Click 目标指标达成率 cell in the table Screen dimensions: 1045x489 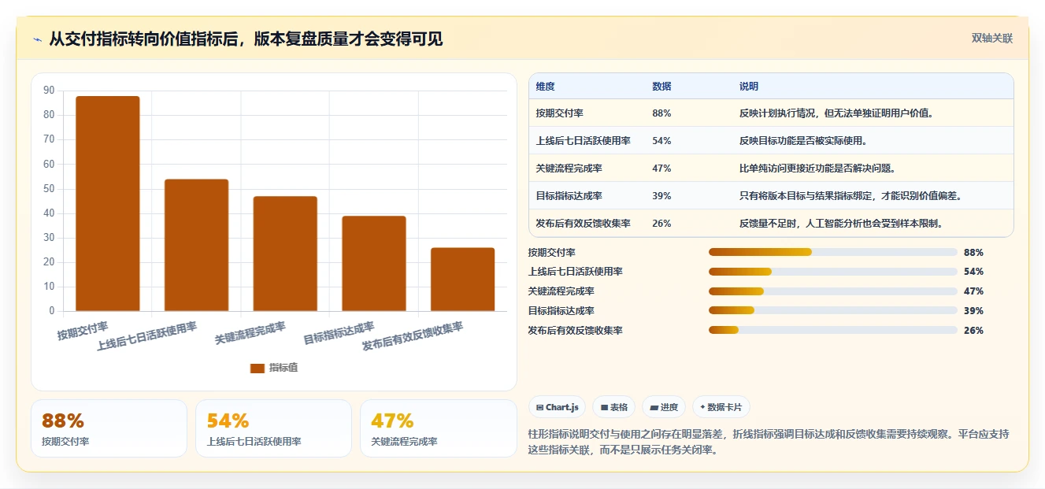(x=569, y=196)
